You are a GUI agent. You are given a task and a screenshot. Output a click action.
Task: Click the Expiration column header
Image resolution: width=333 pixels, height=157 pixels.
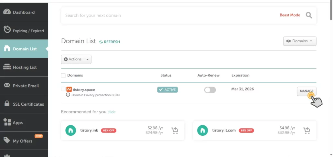click(241, 75)
